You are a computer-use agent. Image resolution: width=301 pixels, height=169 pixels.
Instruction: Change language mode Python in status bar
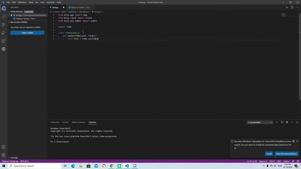pos(286,161)
